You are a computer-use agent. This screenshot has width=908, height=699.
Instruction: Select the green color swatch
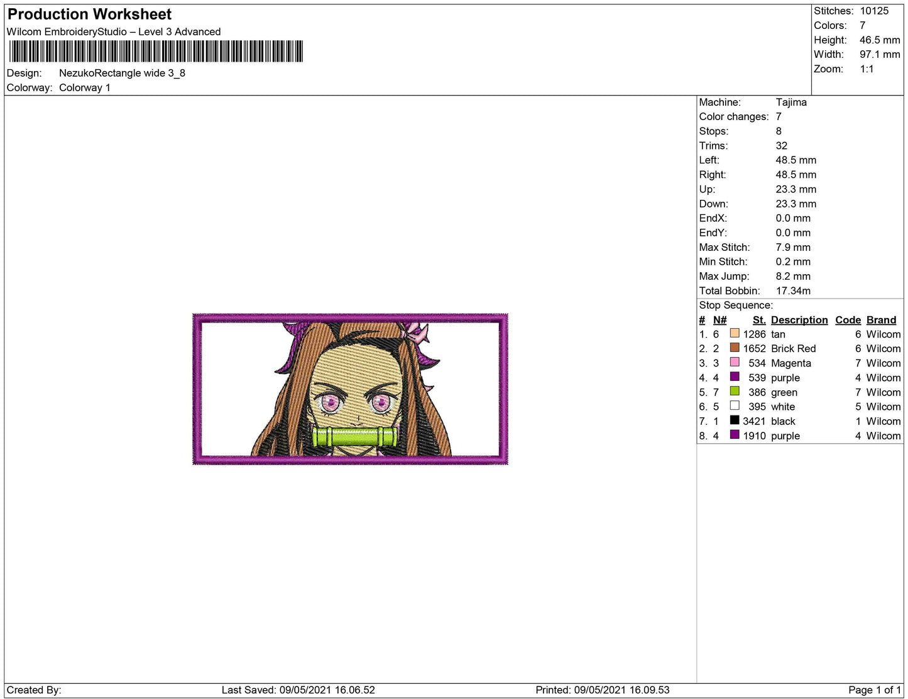[735, 391]
